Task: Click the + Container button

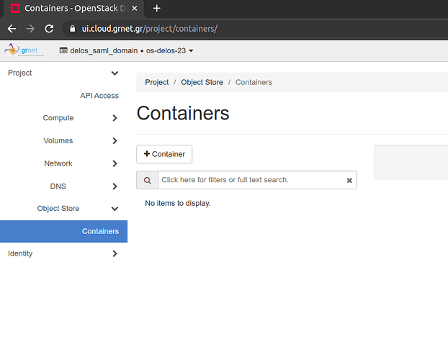Action: (x=164, y=154)
